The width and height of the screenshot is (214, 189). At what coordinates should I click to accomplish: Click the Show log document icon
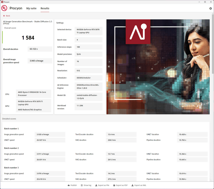coord(82,185)
